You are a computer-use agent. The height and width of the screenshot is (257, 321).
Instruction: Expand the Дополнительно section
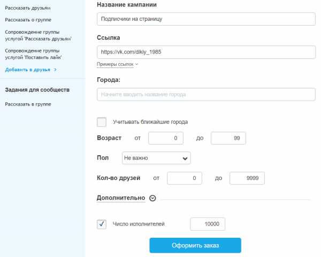tap(121, 198)
